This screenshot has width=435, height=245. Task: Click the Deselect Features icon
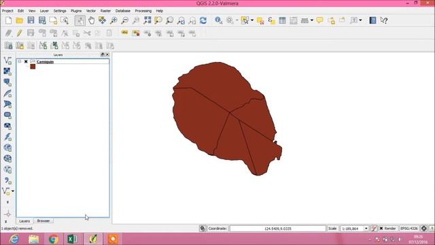point(260,20)
